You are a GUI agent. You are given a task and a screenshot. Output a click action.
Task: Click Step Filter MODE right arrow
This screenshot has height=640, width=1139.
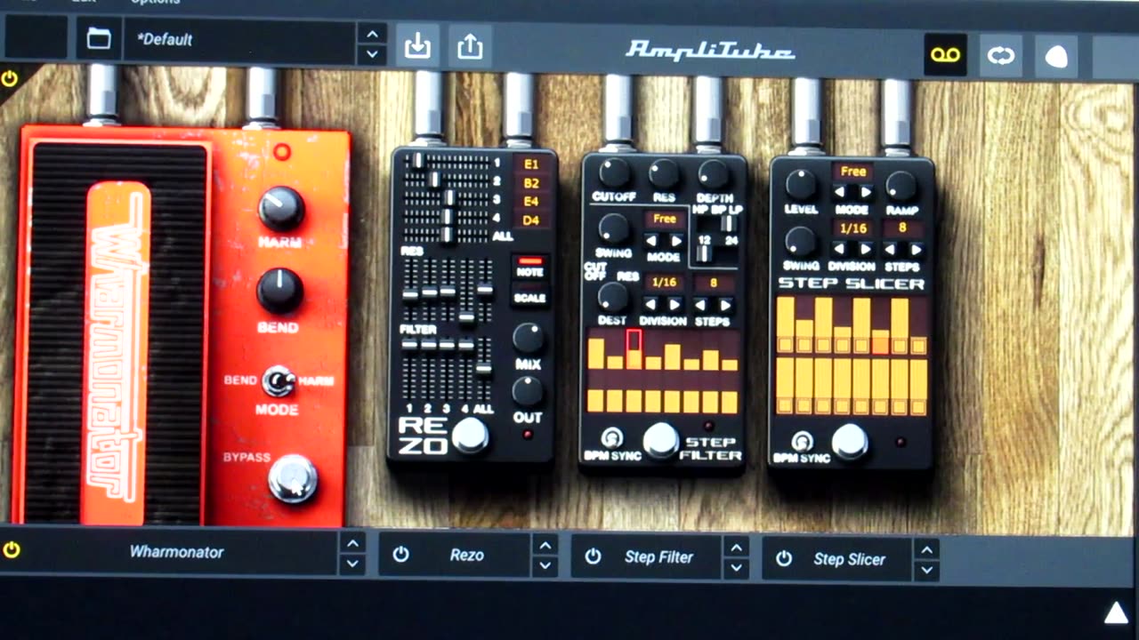[676, 241]
